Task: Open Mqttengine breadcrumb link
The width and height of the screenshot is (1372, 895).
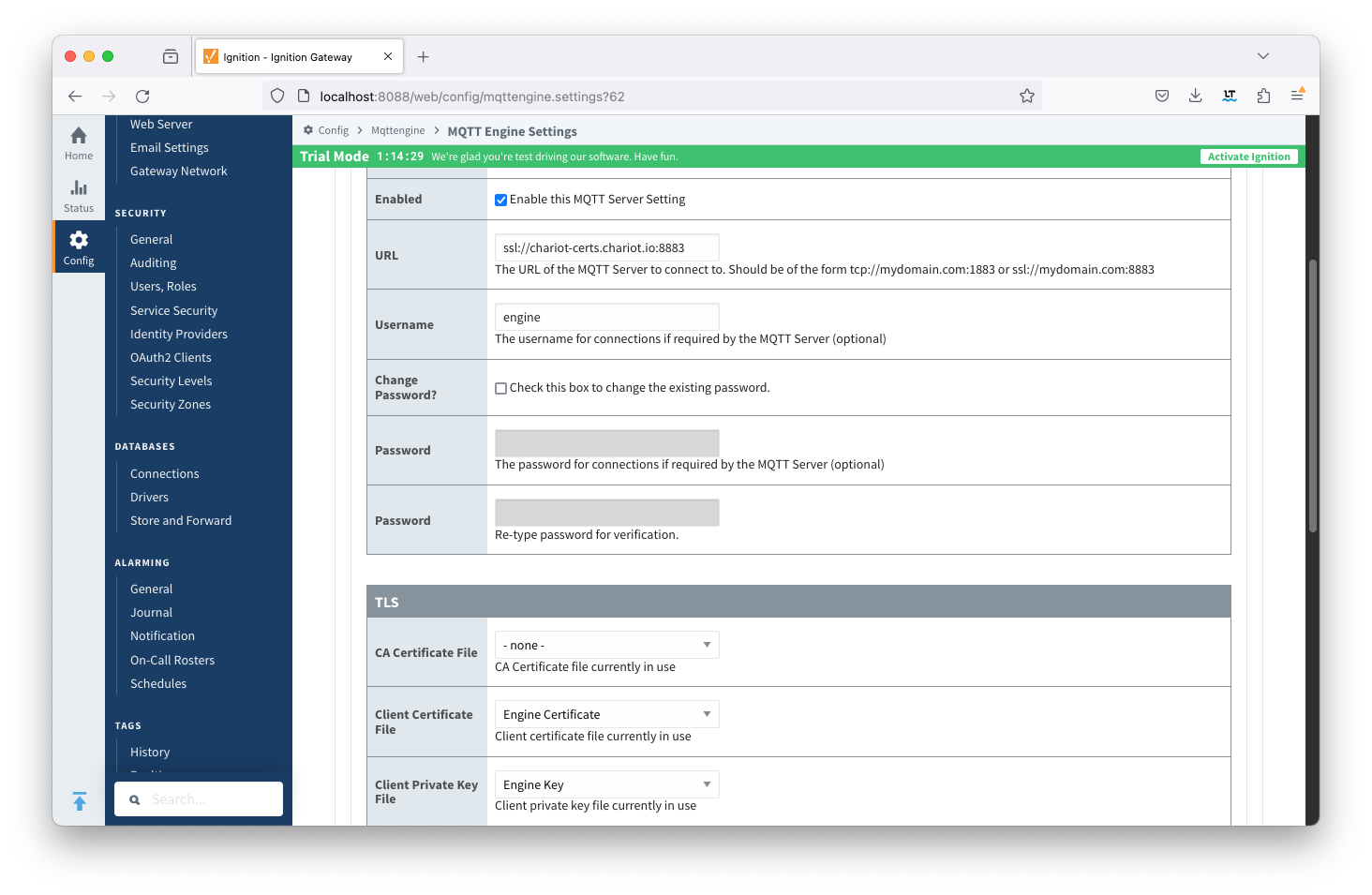Action: coord(398,130)
